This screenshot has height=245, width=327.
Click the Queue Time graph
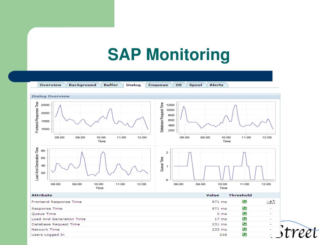click(x=224, y=164)
